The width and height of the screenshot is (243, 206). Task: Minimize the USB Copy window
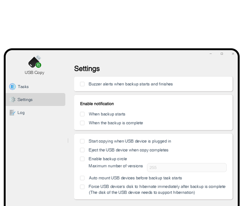pyautogui.click(x=210, y=54)
